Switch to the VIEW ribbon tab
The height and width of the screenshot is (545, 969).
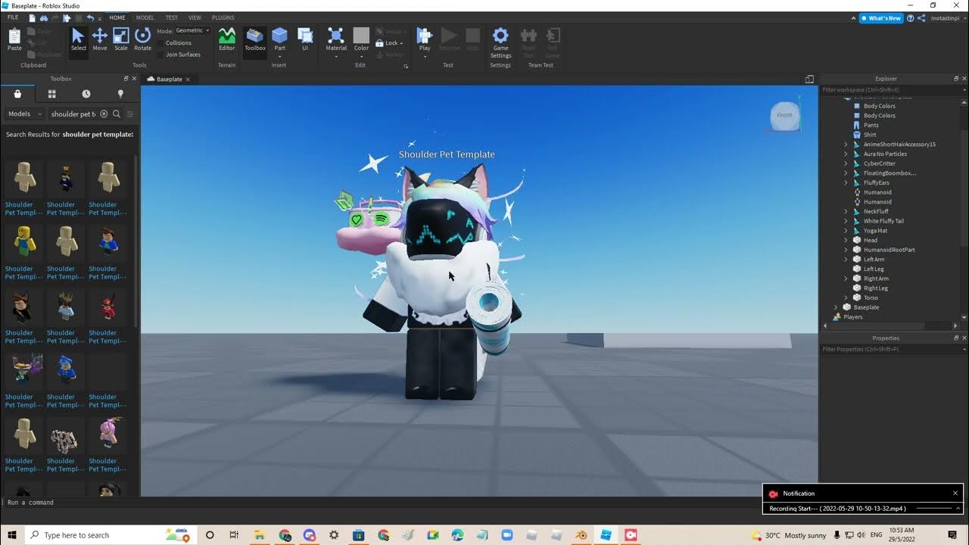(x=195, y=17)
